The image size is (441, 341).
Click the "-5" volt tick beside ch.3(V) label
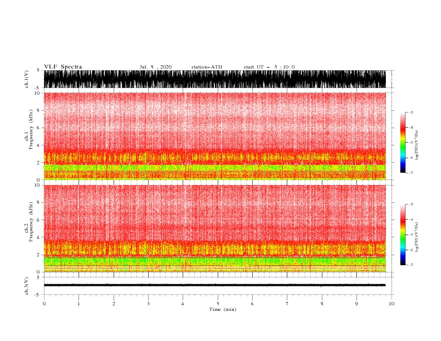(38, 295)
